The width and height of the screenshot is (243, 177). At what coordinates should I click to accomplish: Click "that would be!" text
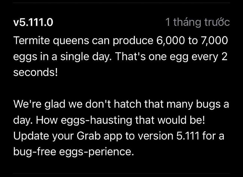[x=170, y=120]
